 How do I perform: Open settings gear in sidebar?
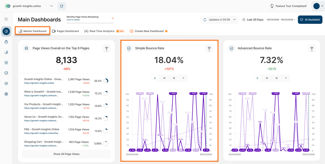click(6, 94)
